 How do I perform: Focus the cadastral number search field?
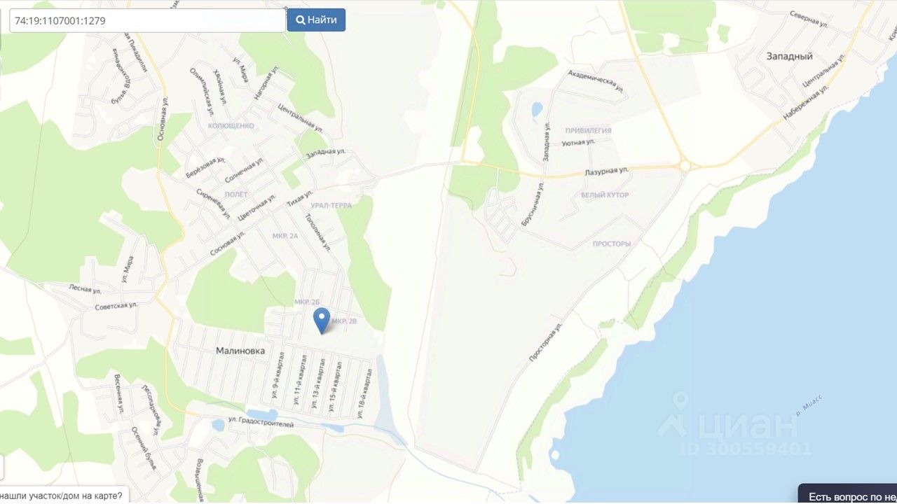tap(147, 20)
